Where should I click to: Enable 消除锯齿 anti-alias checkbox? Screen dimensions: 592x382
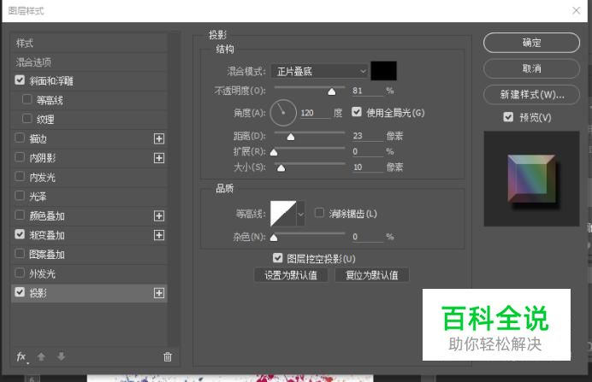click(x=319, y=213)
